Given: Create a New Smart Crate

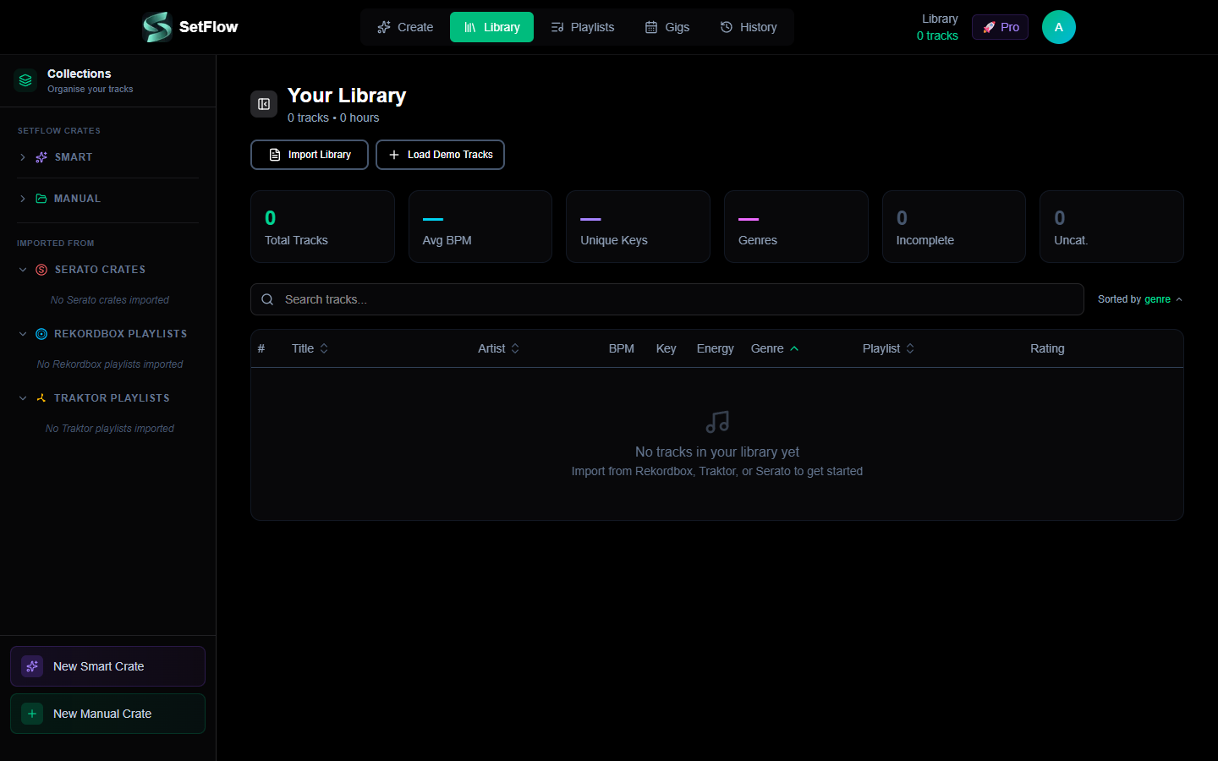Looking at the screenshot, I should pos(107,666).
